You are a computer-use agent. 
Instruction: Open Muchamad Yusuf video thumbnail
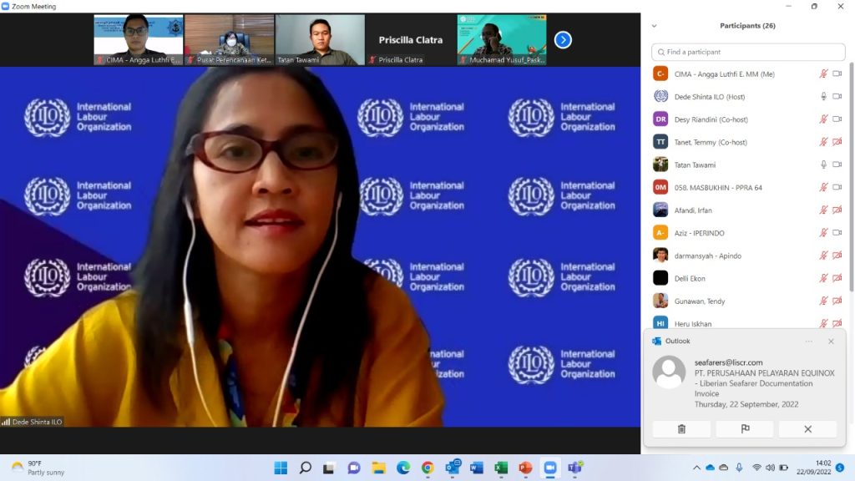point(502,40)
